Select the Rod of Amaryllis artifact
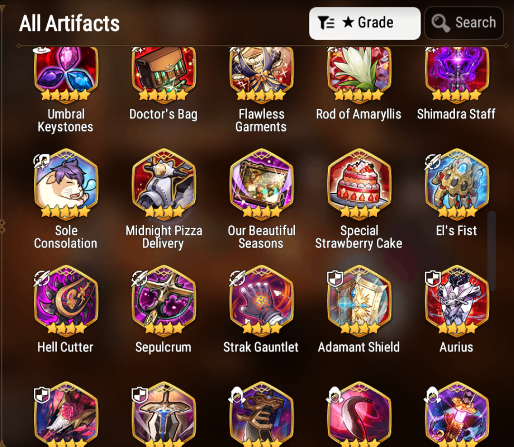 tap(359, 73)
